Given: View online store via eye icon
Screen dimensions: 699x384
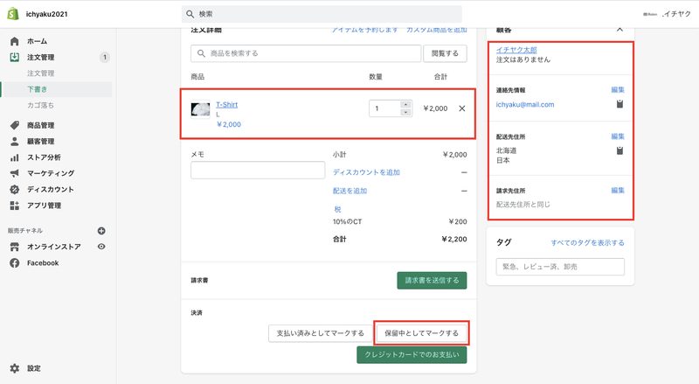Looking at the screenshot, I should (101, 247).
